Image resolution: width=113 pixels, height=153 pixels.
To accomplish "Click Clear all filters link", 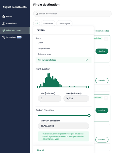I will click(40, 150).
